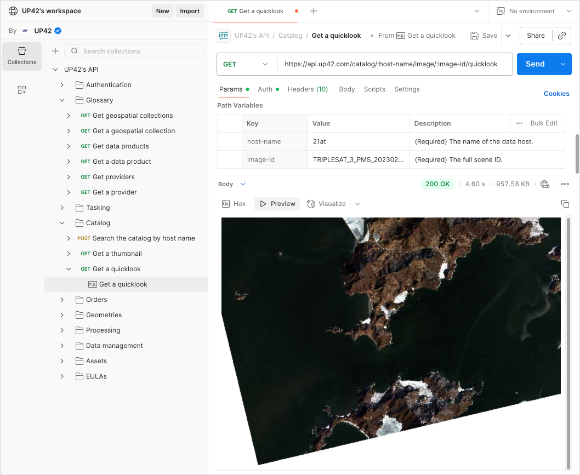Click the Share button

536,36
